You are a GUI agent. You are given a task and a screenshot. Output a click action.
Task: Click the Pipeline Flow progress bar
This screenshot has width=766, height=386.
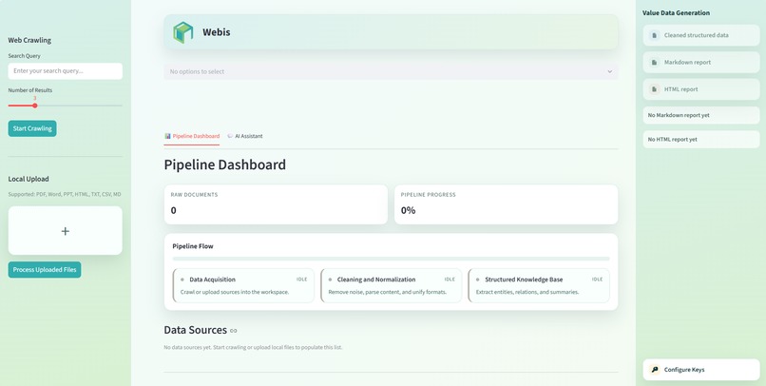391,259
